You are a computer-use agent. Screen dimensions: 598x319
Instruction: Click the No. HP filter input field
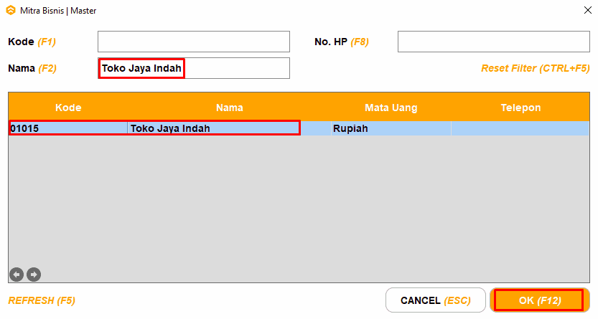(x=493, y=42)
